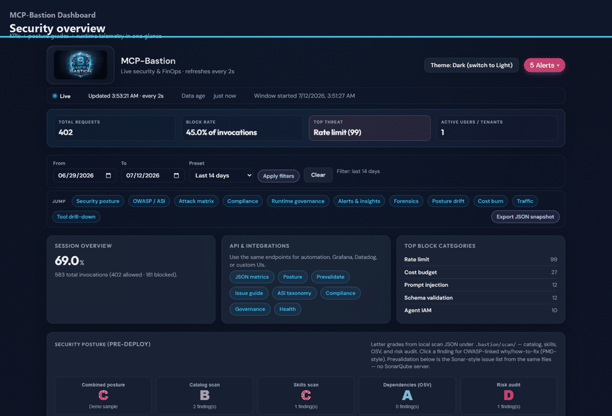Click the Updated 3:53:21 AM timestamp
The image size is (612, 416).
(126, 96)
